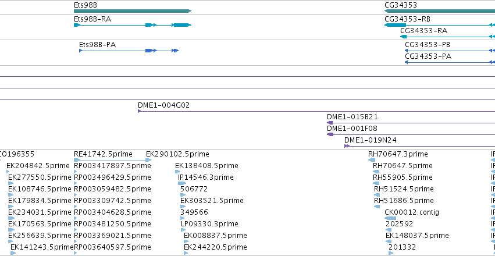Select the Ets98B-RA transcript label

pyautogui.click(x=92, y=19)
